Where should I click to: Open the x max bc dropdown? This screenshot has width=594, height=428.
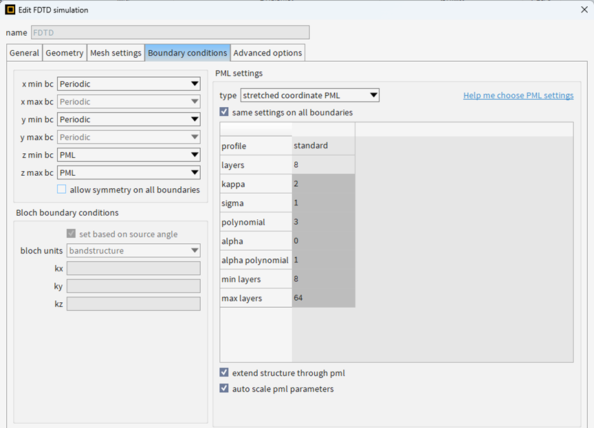pos(129,102)
